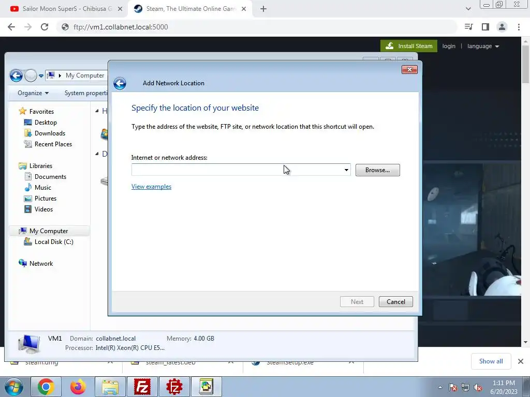530x397 pixels.
Task: Open the Chrome tab search chevron
Action: [468, 9]
